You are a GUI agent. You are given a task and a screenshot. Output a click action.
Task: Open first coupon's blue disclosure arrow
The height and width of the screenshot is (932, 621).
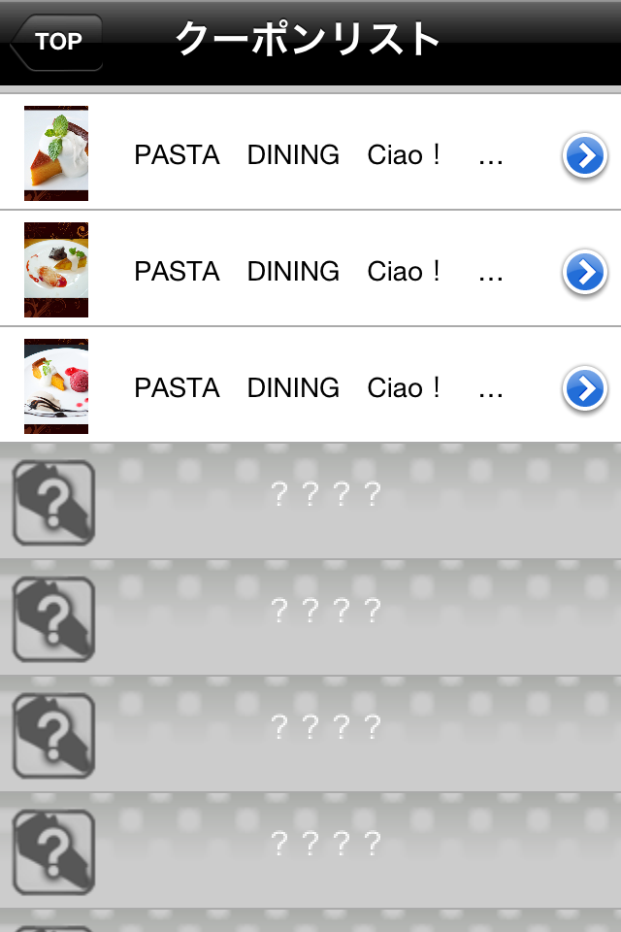click(585, 155)
